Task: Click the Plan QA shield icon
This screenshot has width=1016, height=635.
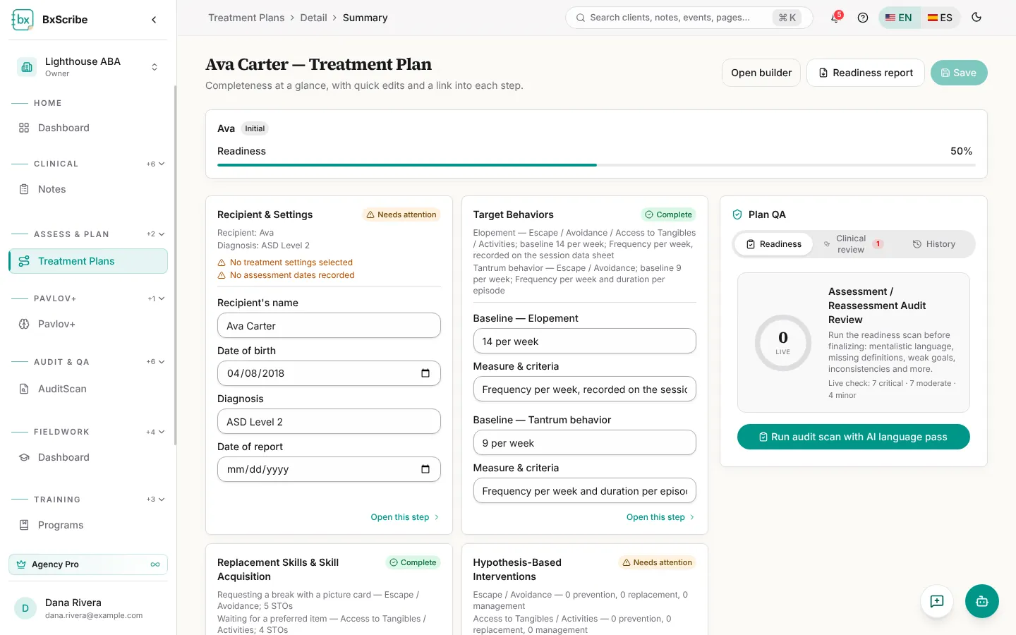Action: (x=737, y=214)
